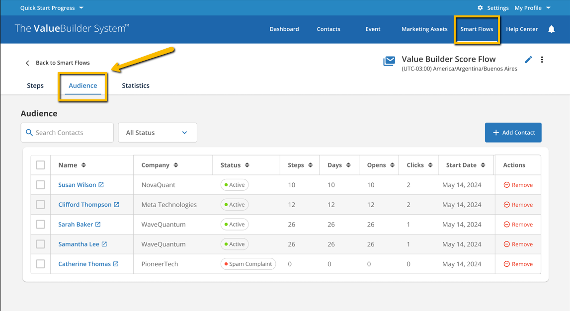The height and width of the screenshot is (311, 570).
Task: Open Susan Wilson's profile via external link icon
Action: [x=101, y=184]
